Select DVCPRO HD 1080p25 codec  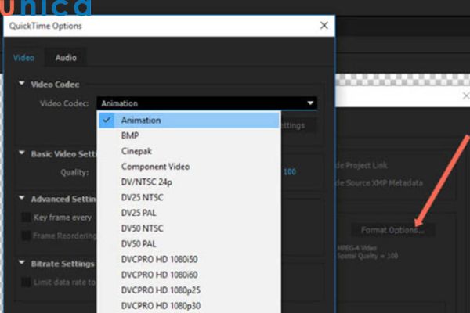[190, 290]
